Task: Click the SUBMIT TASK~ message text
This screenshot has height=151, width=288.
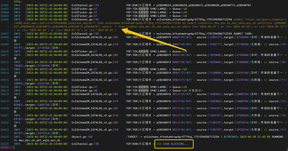Action: (243, 34)
